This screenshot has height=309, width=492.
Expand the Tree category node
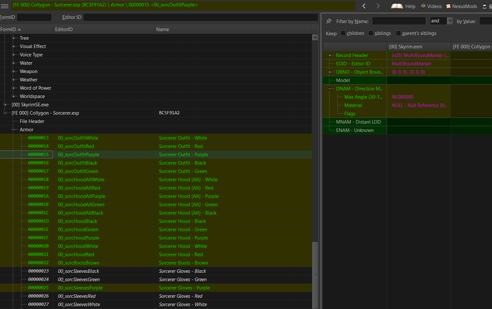[x=13, y=38]
